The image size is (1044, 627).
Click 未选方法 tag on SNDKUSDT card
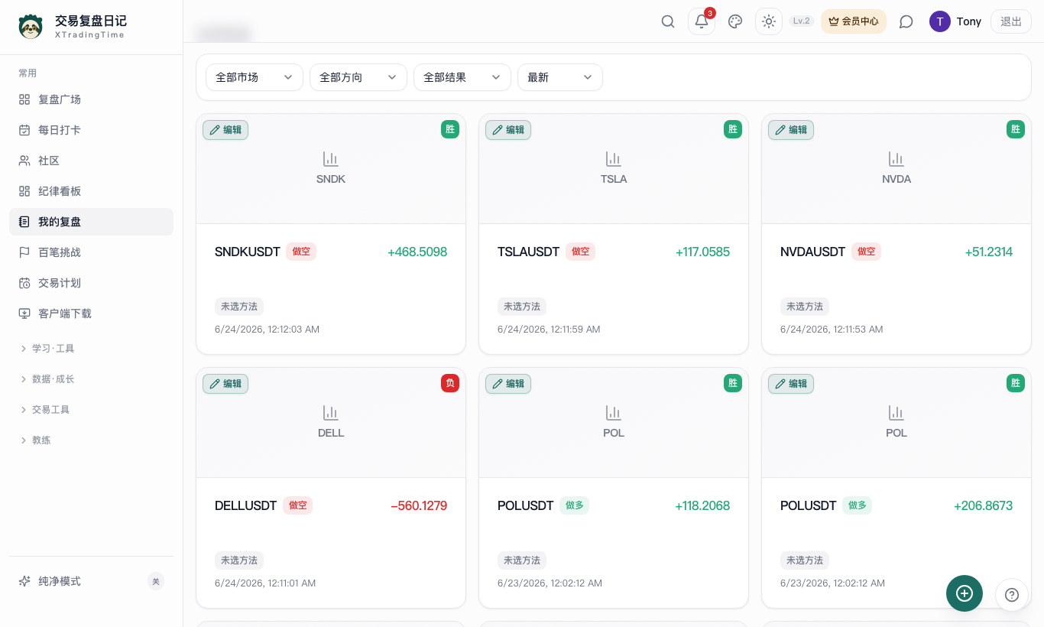click(239, 307)
